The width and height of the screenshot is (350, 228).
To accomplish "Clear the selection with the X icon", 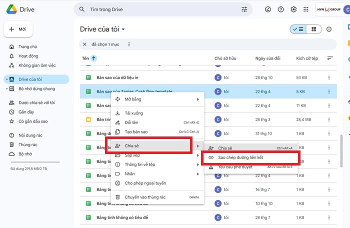I will 84,44.
